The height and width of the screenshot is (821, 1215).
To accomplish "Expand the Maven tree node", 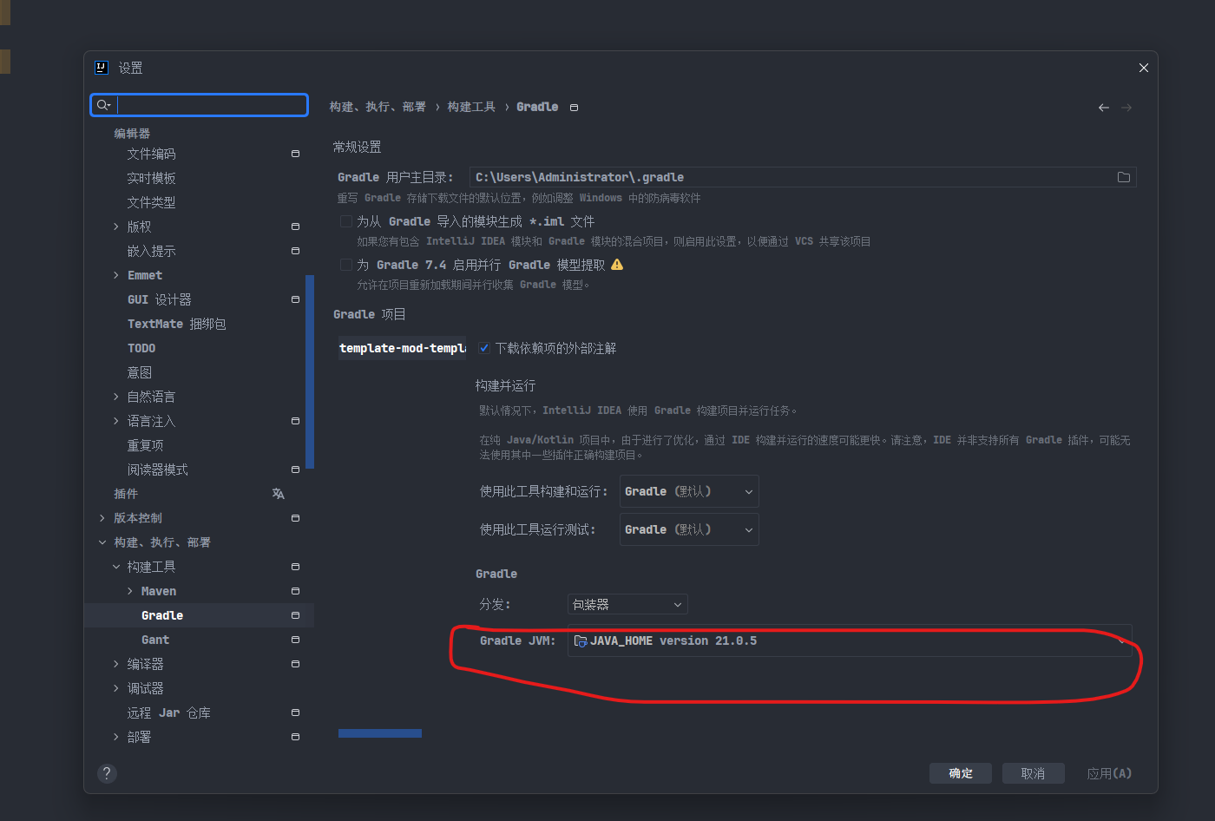I will click(x=130, y=591).
